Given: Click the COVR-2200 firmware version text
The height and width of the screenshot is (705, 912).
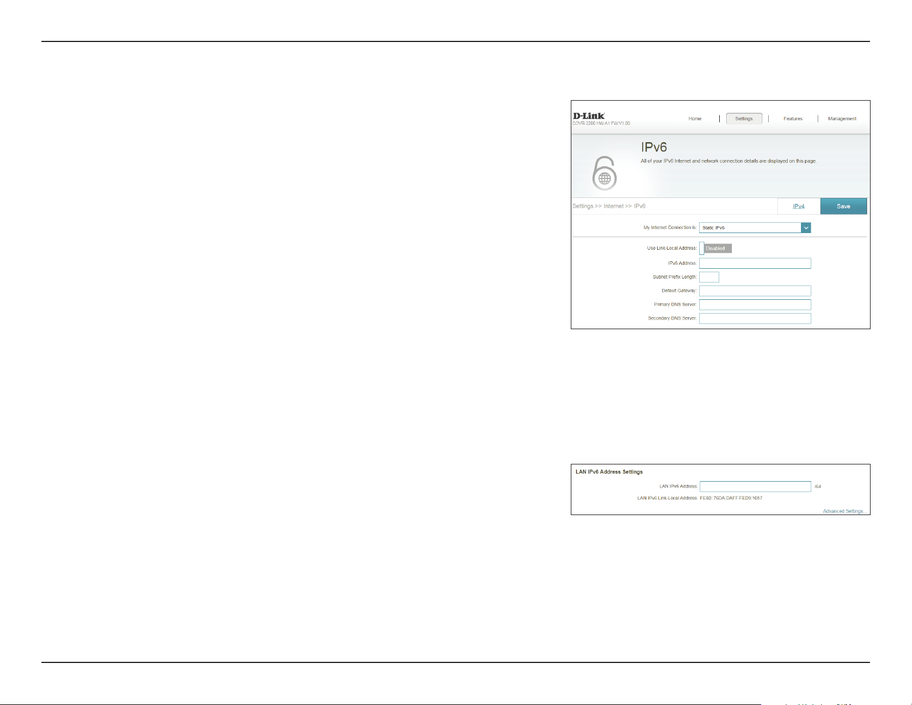Looking at the screenshot, I should [601, 123].
